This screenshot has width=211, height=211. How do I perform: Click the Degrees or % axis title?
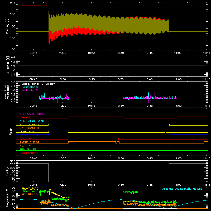[7, 198]
